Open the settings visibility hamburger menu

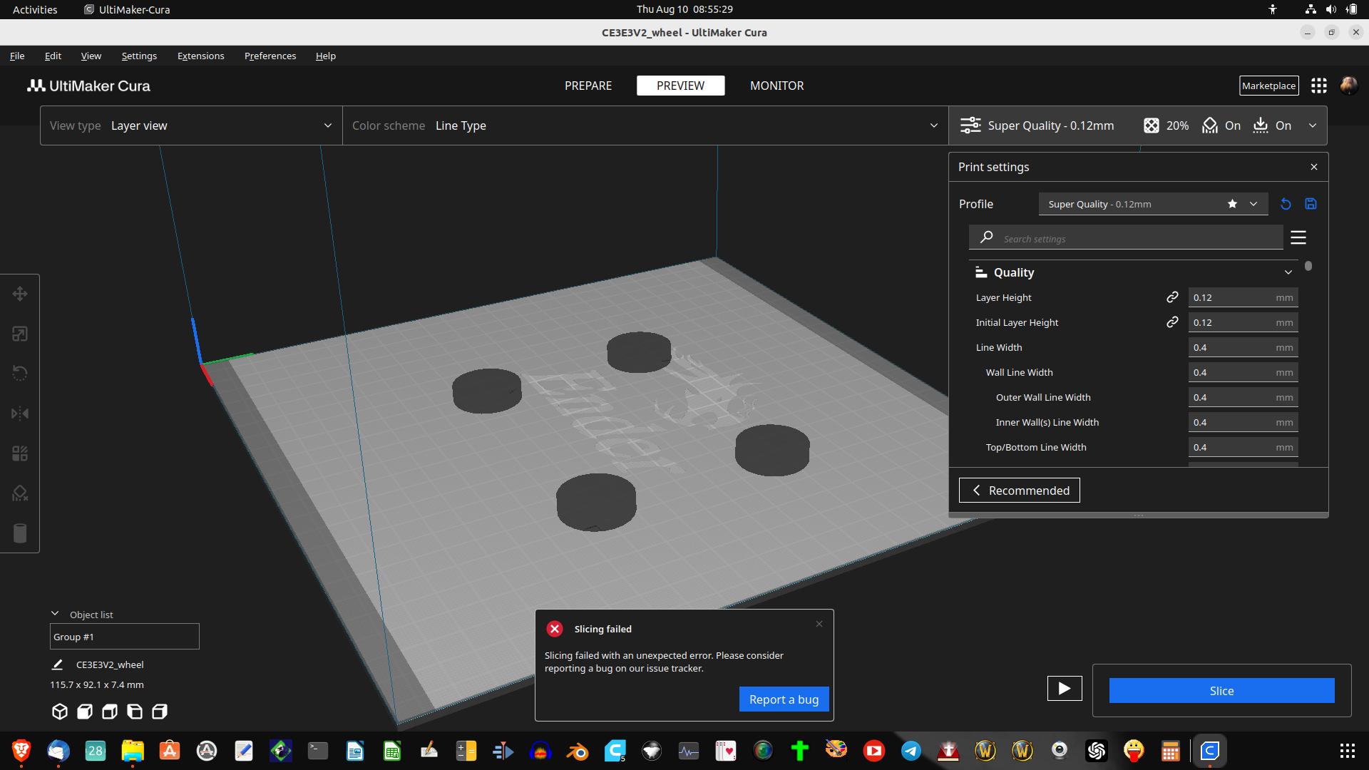click(x=1298, y=237)
